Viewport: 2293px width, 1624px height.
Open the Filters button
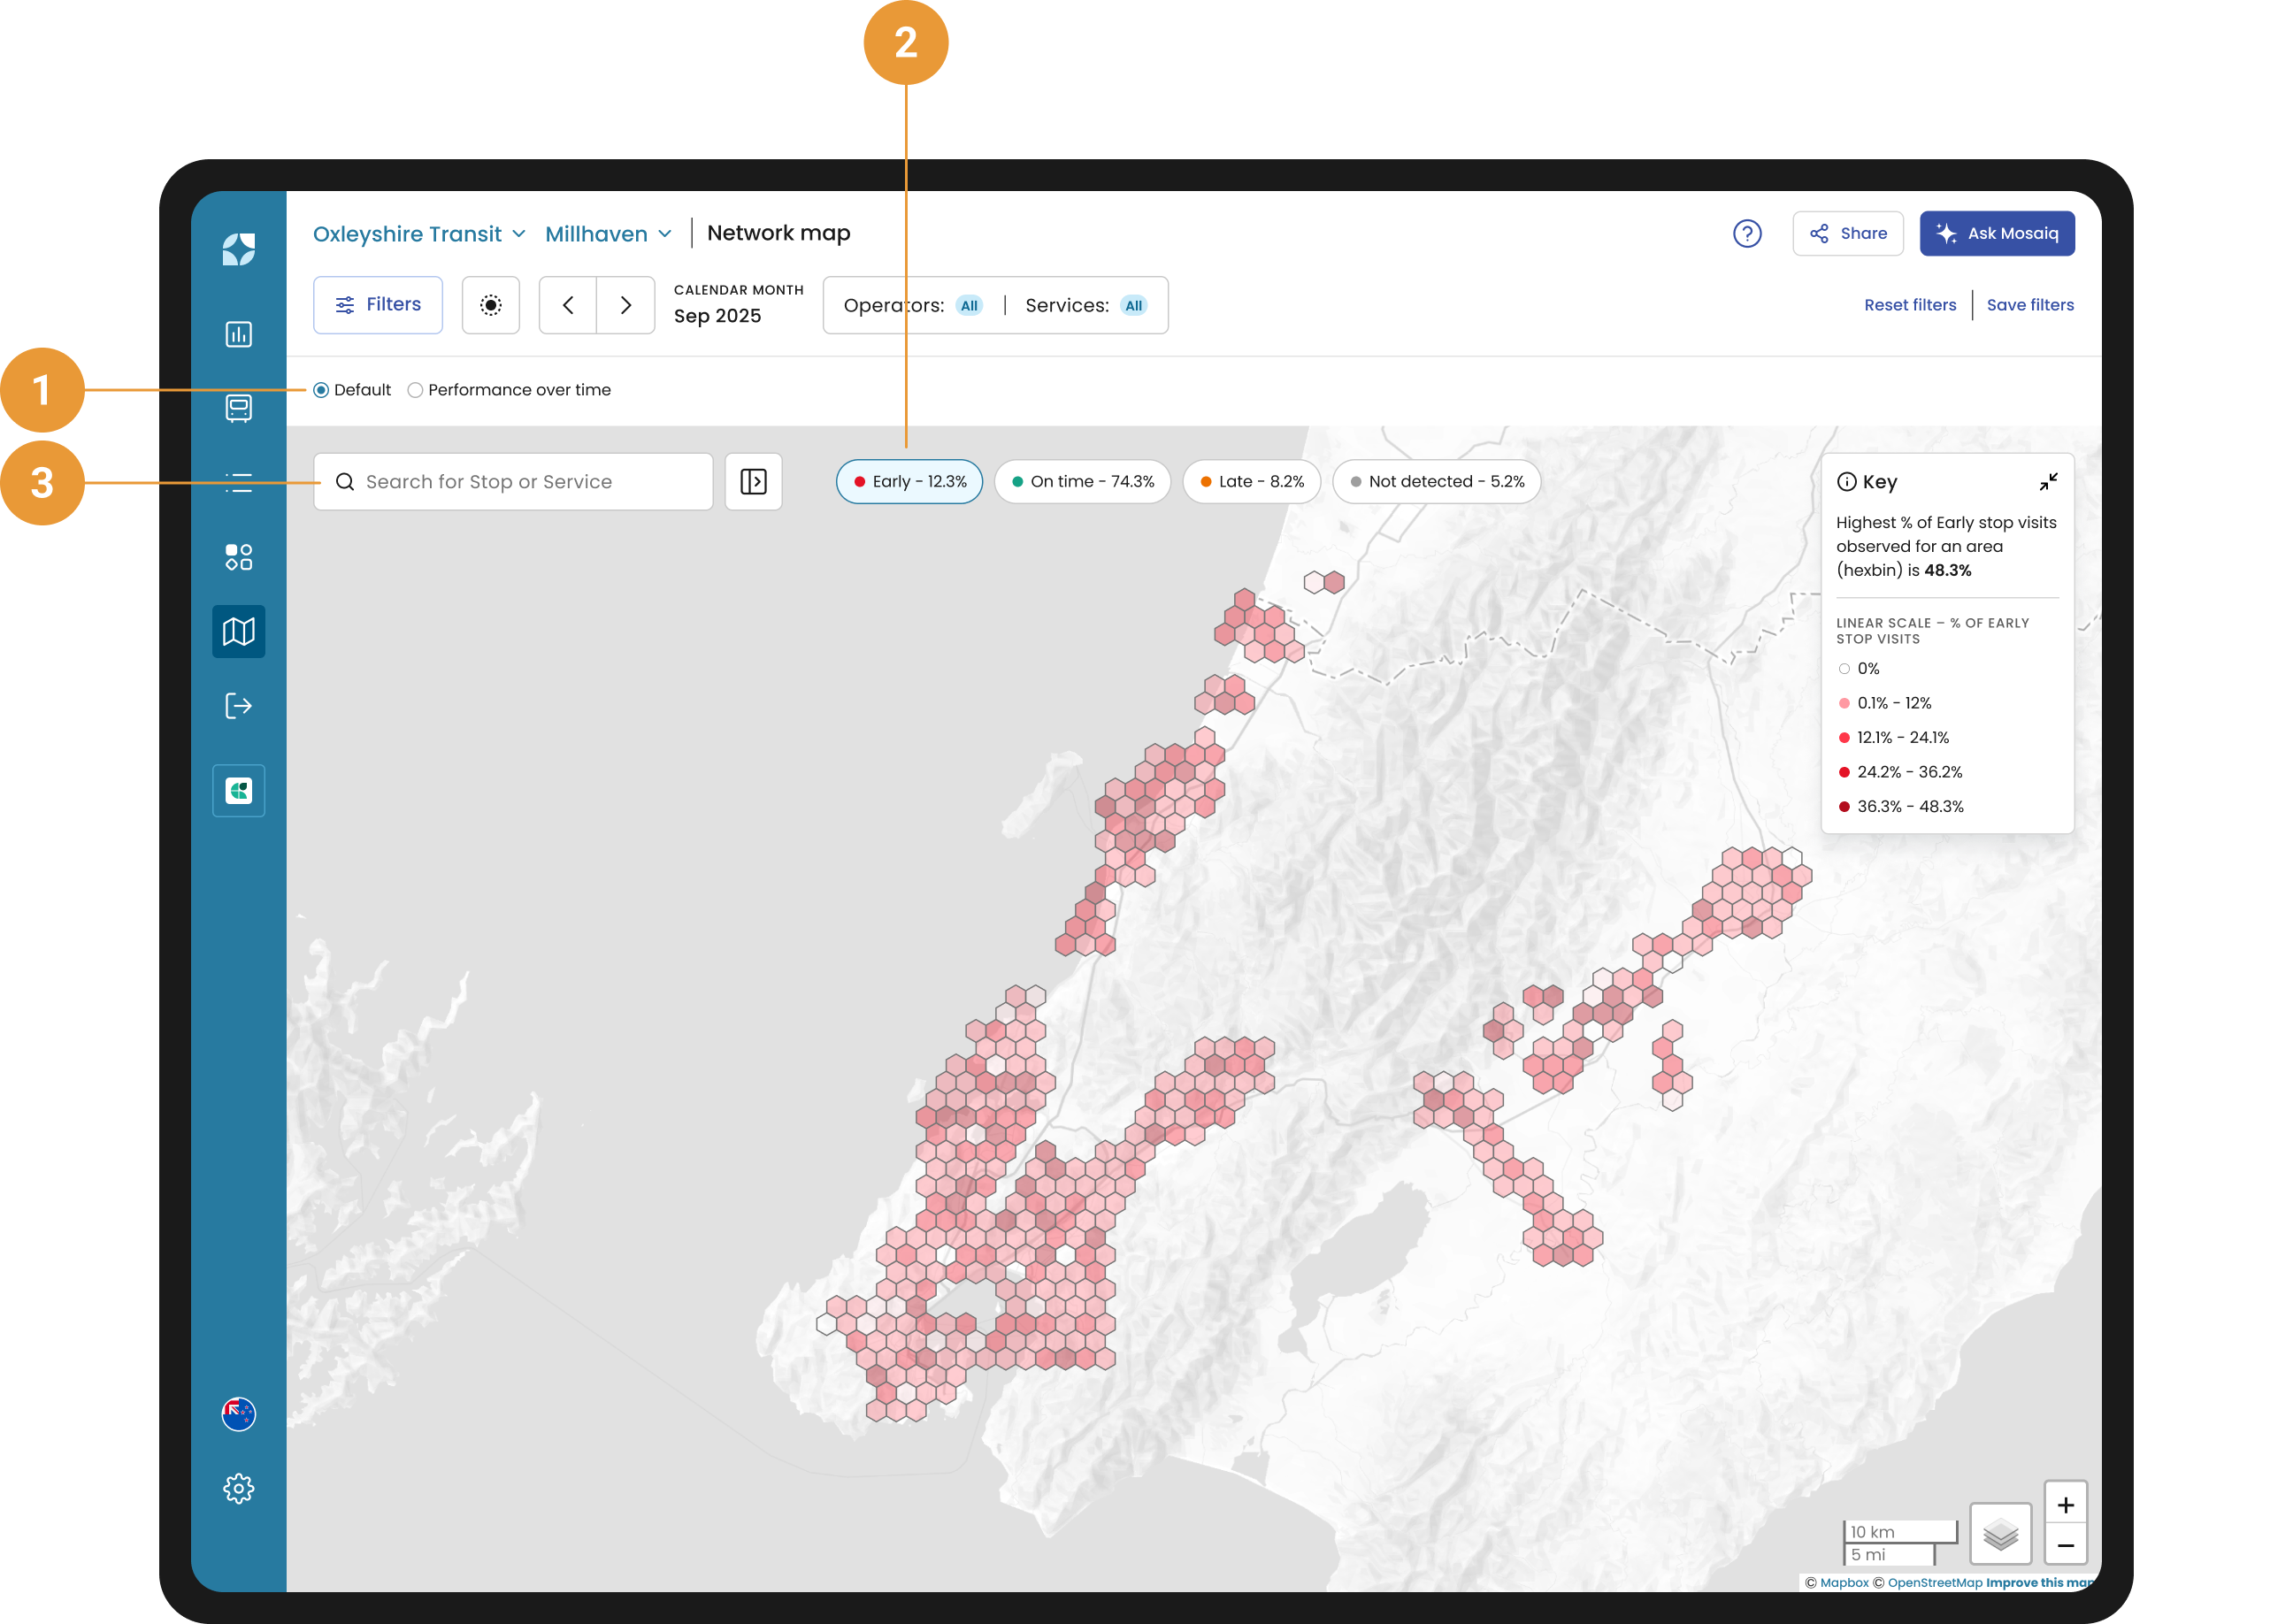[x=378, y=305]
